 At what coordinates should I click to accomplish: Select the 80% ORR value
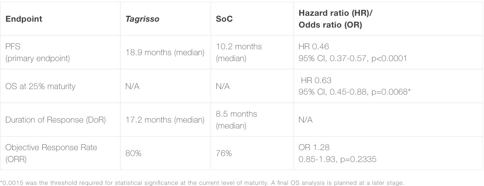134,153
